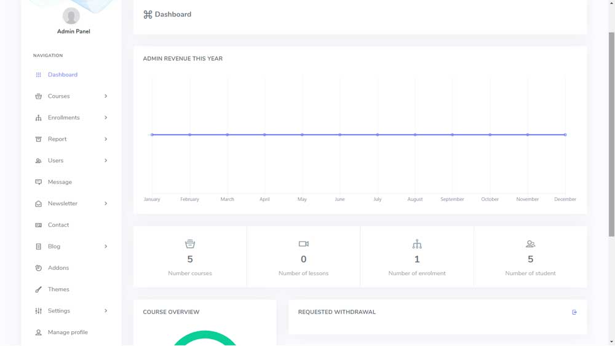The height and width of the screenshot is (346, 615).
Task: Expand the Report submenu arrow
Action: pos(106,139)
